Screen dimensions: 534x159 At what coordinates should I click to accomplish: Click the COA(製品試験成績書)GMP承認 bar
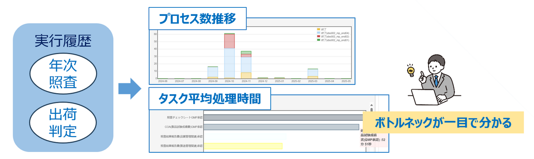point(282,127)
